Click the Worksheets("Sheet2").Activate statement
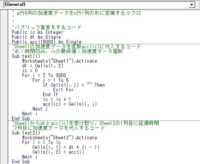Viewport: 200px width, 164px height. (59, 137)
